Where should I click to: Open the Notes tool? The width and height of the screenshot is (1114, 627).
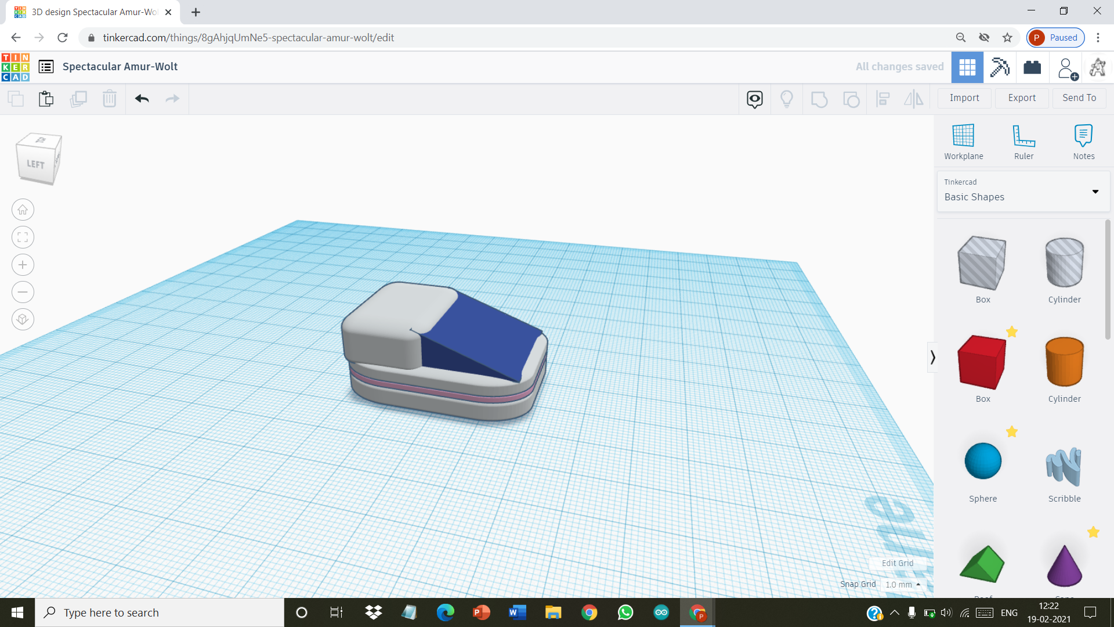tap(1083, 136)
